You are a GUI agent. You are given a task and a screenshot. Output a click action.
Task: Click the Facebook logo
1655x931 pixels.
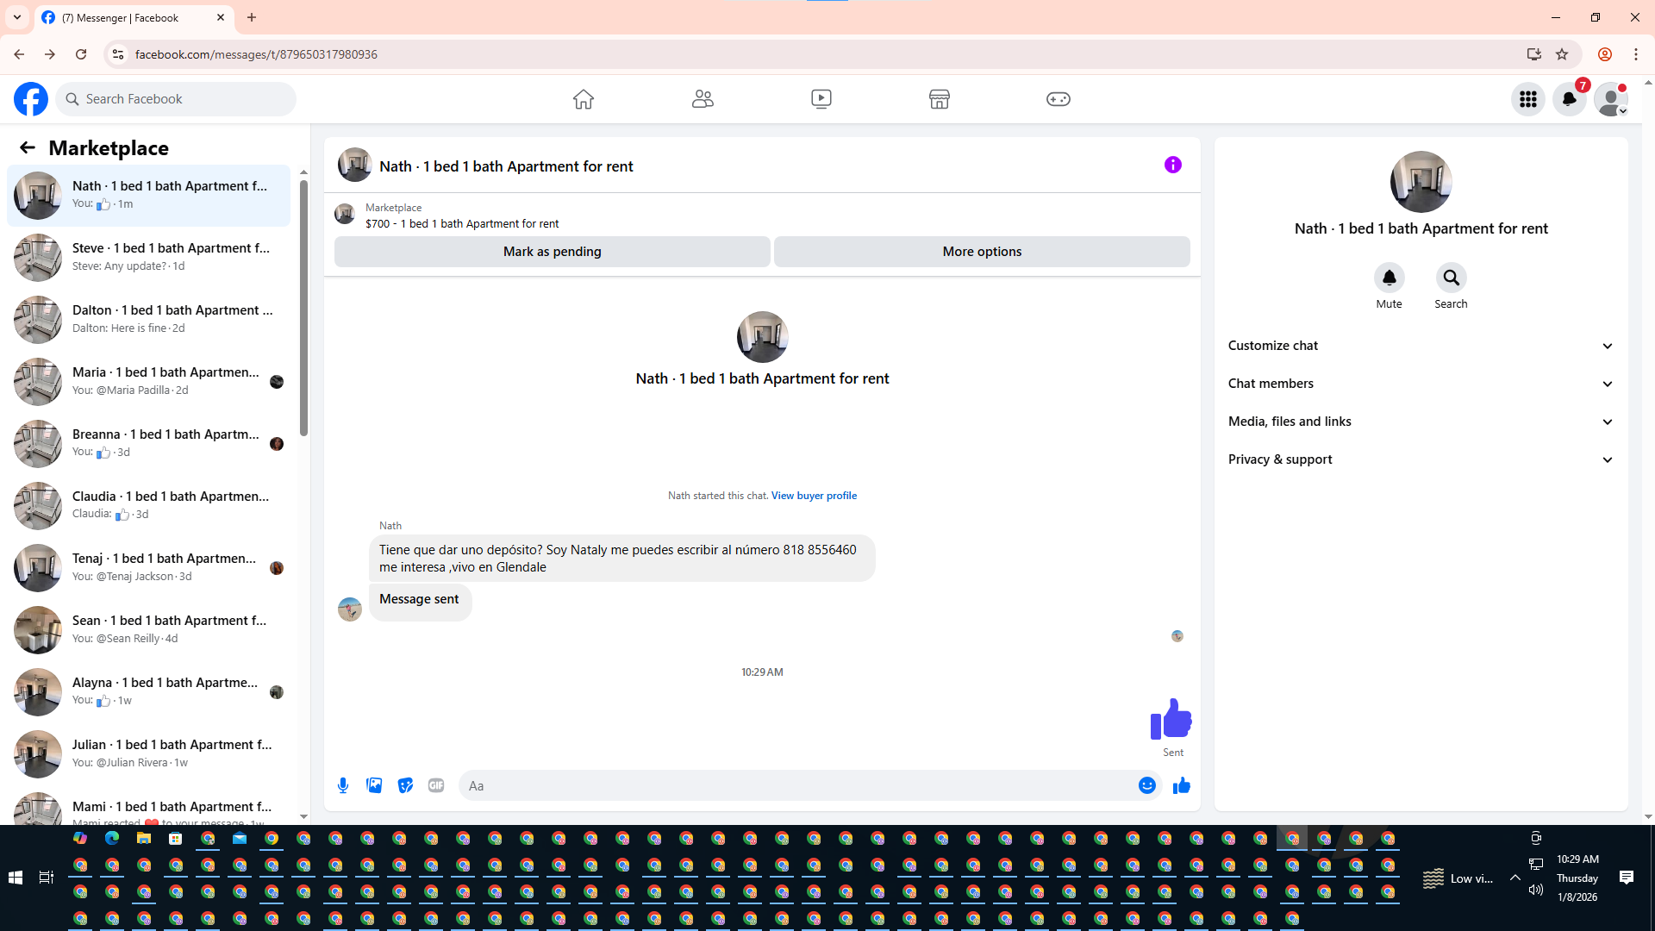click(x=31, y=99)
